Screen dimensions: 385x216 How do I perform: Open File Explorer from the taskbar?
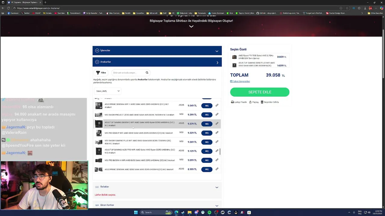point(189,212)
